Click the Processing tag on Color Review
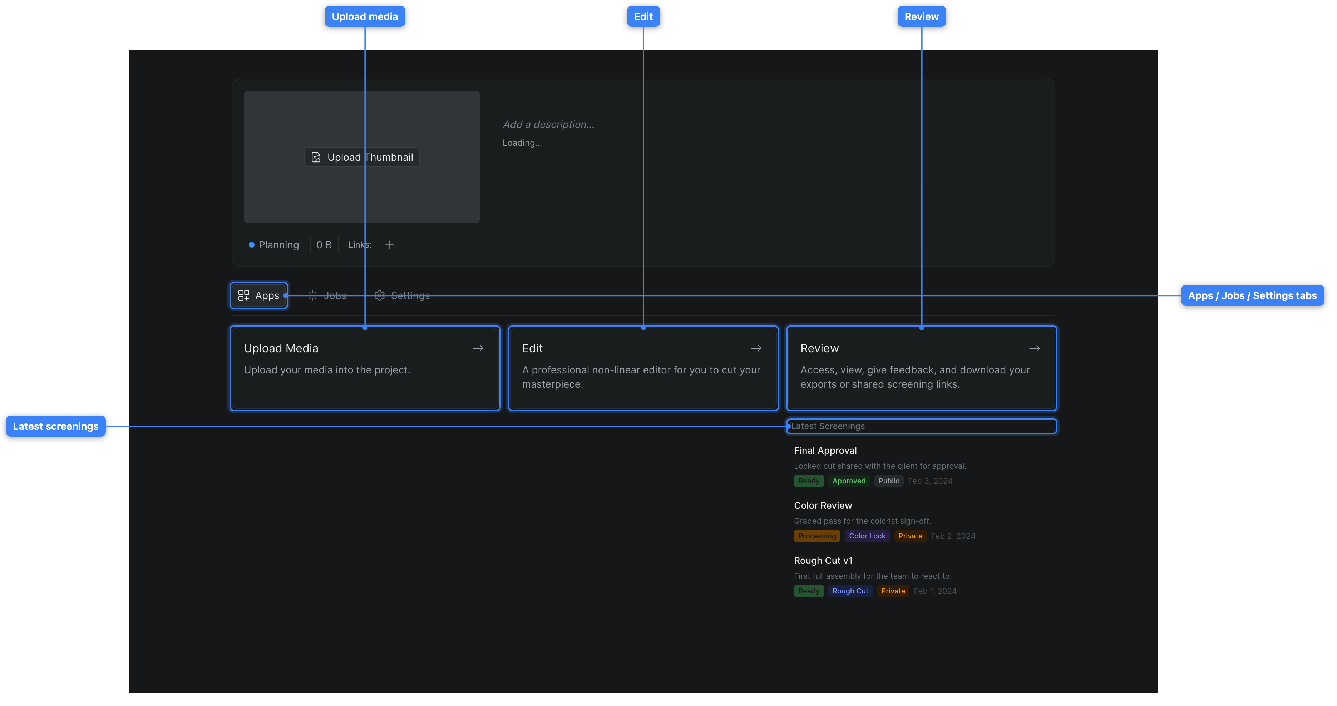The image size is (1337, 706). [817, 536]
